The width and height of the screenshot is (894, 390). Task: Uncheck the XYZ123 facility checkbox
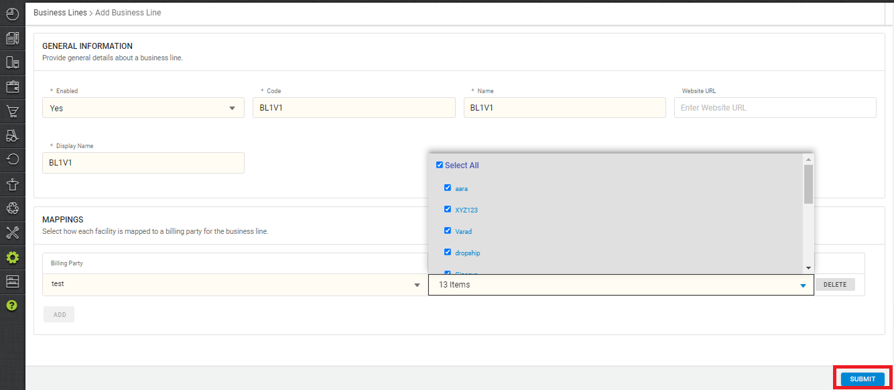point(448,209)
